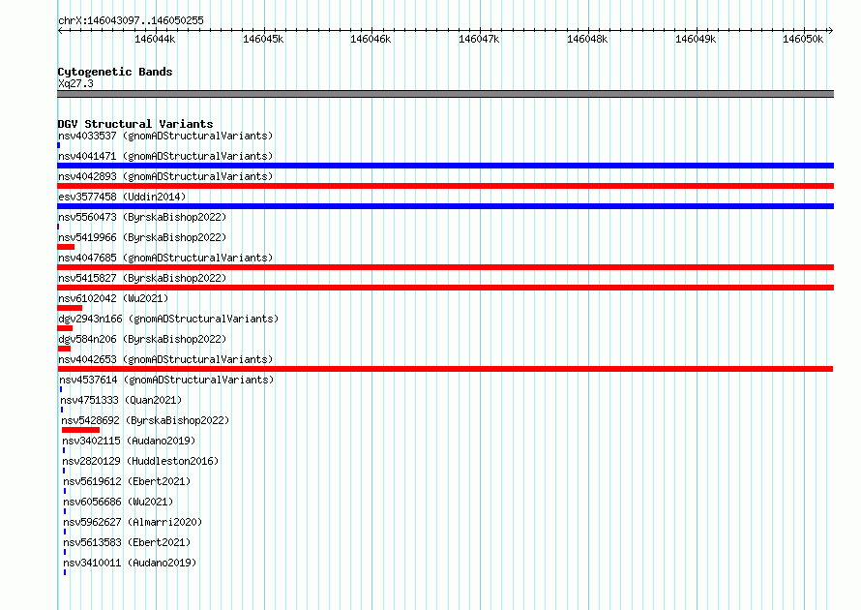Select the nsv3410011 (Audano2019) label
Image resolution: width=861 pixels, height=610 pixels.
coord(130,563)
